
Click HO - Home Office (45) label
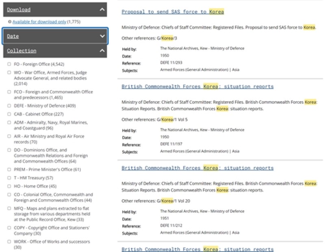35,186
